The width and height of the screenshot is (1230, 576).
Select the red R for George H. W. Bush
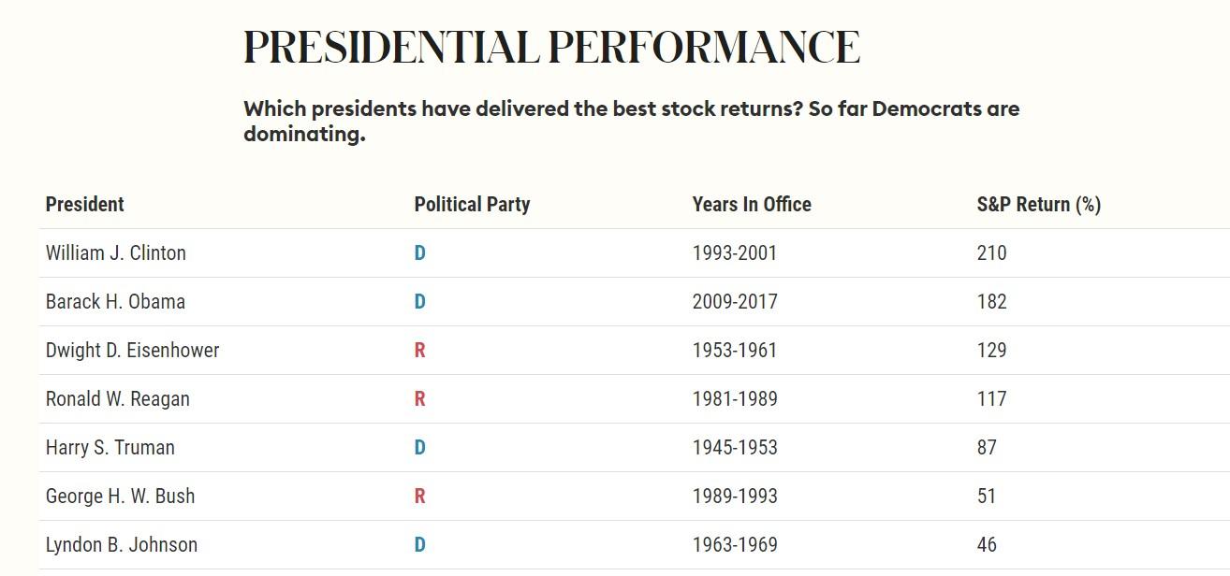pyautogui.click(x=419, y=497)
